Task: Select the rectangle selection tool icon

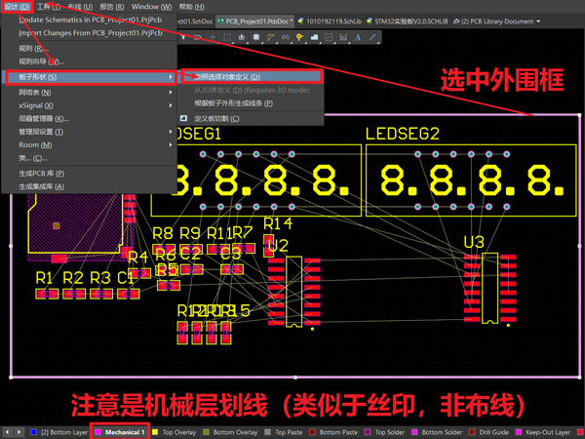Action: coord(227,37)
